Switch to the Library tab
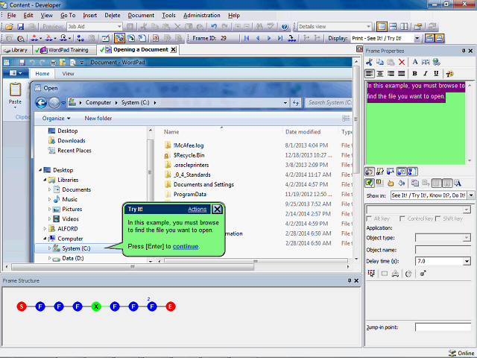The width and height of the screenshot is (477, 358). tap(16, 50)
